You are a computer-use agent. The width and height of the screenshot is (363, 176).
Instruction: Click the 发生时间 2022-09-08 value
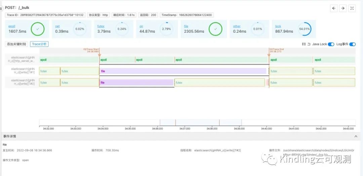[x=34, y=150]
